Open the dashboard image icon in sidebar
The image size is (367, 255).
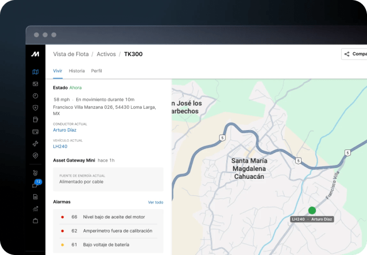pos(36,84)
